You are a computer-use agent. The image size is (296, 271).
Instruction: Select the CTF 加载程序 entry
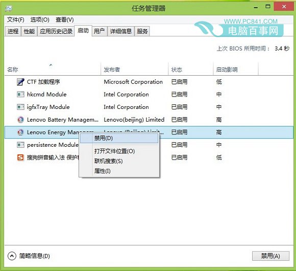pos(43,82)
